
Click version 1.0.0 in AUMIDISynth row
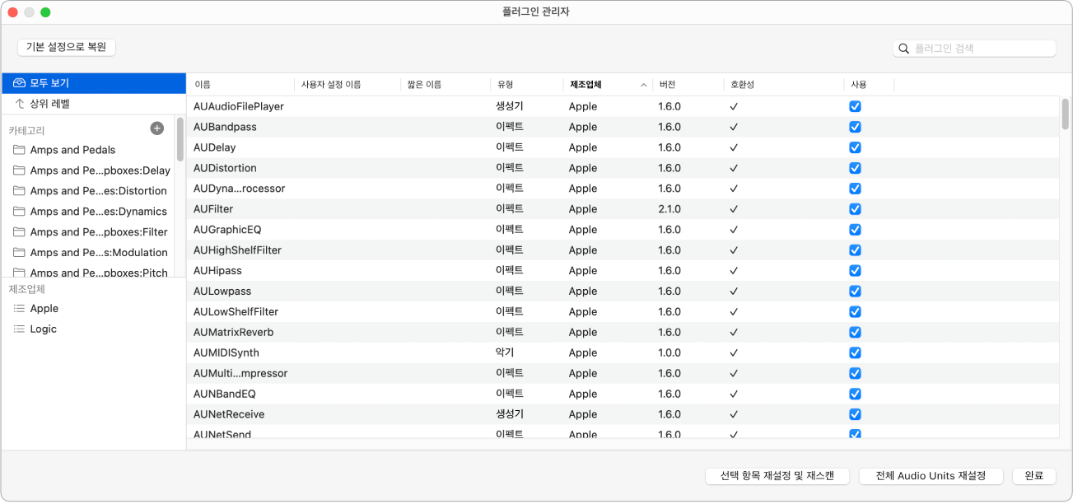pos(669,352)
